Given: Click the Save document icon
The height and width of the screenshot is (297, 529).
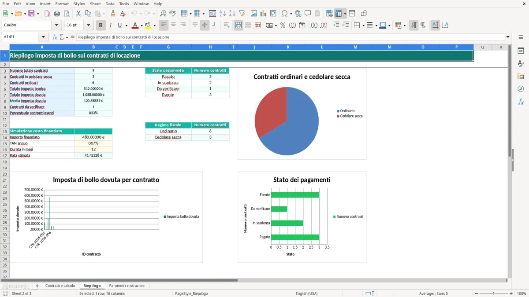Looking at the screenshot, I should (x=31, y=13).
